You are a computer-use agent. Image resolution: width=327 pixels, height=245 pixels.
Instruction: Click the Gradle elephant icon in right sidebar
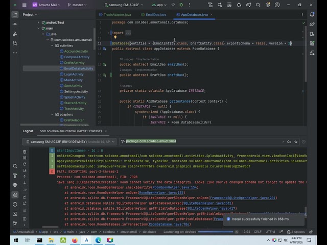pos(312,24)
